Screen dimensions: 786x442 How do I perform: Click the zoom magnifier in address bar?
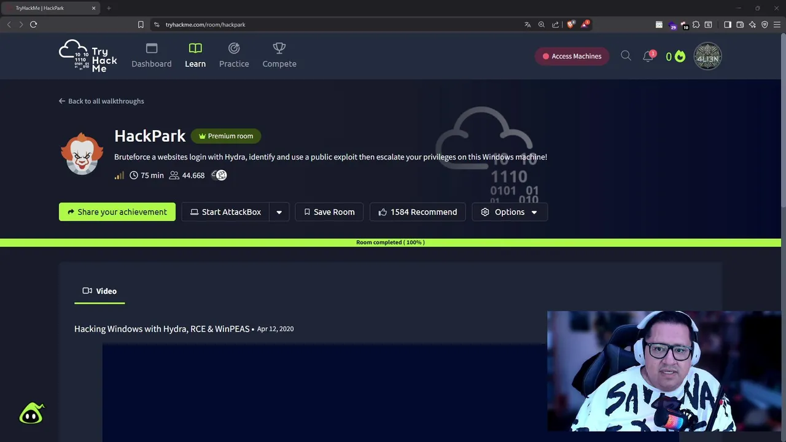coord(542,25)
